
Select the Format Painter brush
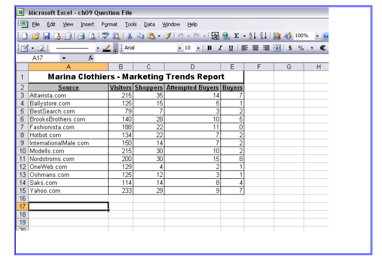point(167,36)
